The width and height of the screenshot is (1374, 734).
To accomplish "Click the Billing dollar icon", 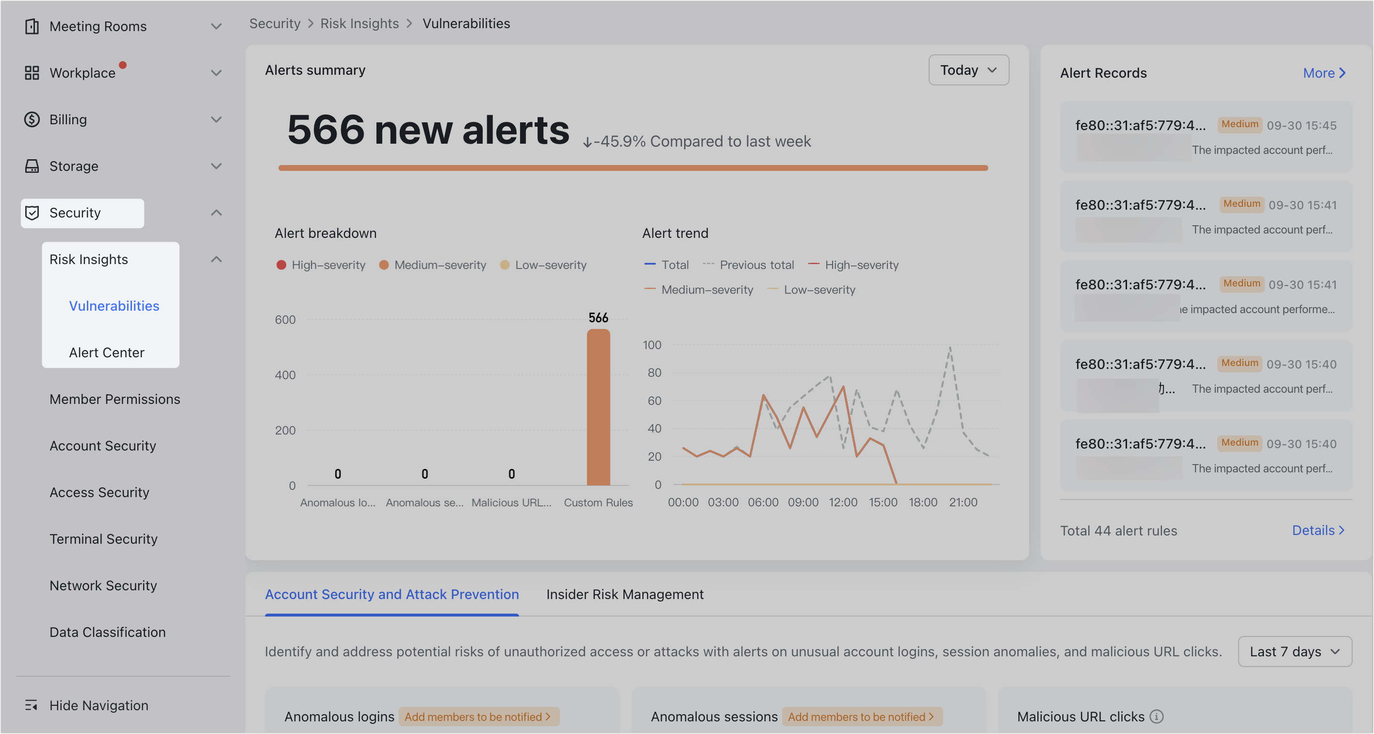I will pos(33,119).
